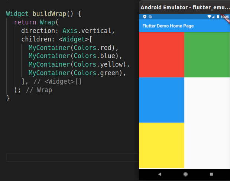Image resolution: width=230 pixels, height=181 pixels.
Task: Select the yellow container square
Action: click(162, 145)
